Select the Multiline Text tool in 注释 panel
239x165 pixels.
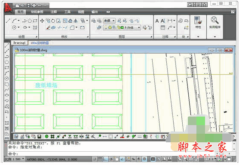coord(157,21)
